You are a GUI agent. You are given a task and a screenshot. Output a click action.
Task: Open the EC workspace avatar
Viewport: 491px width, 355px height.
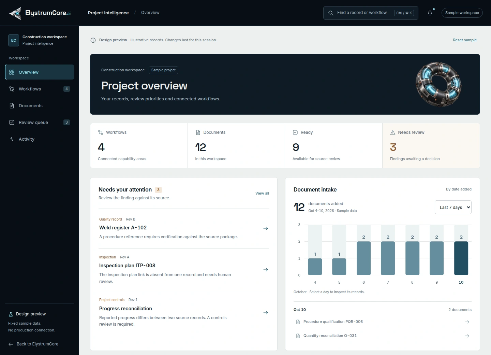14,40
